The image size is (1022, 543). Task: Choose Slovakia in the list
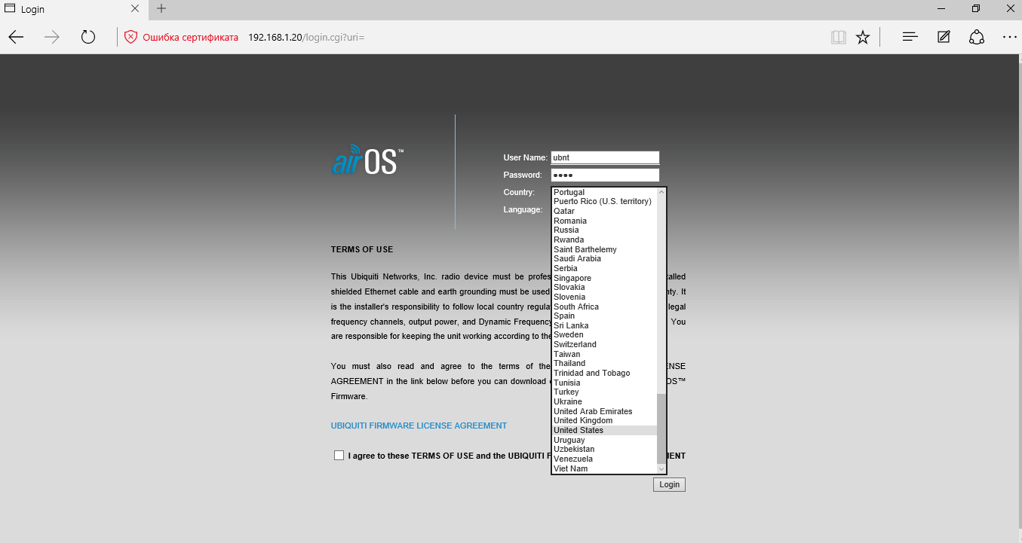604,287
